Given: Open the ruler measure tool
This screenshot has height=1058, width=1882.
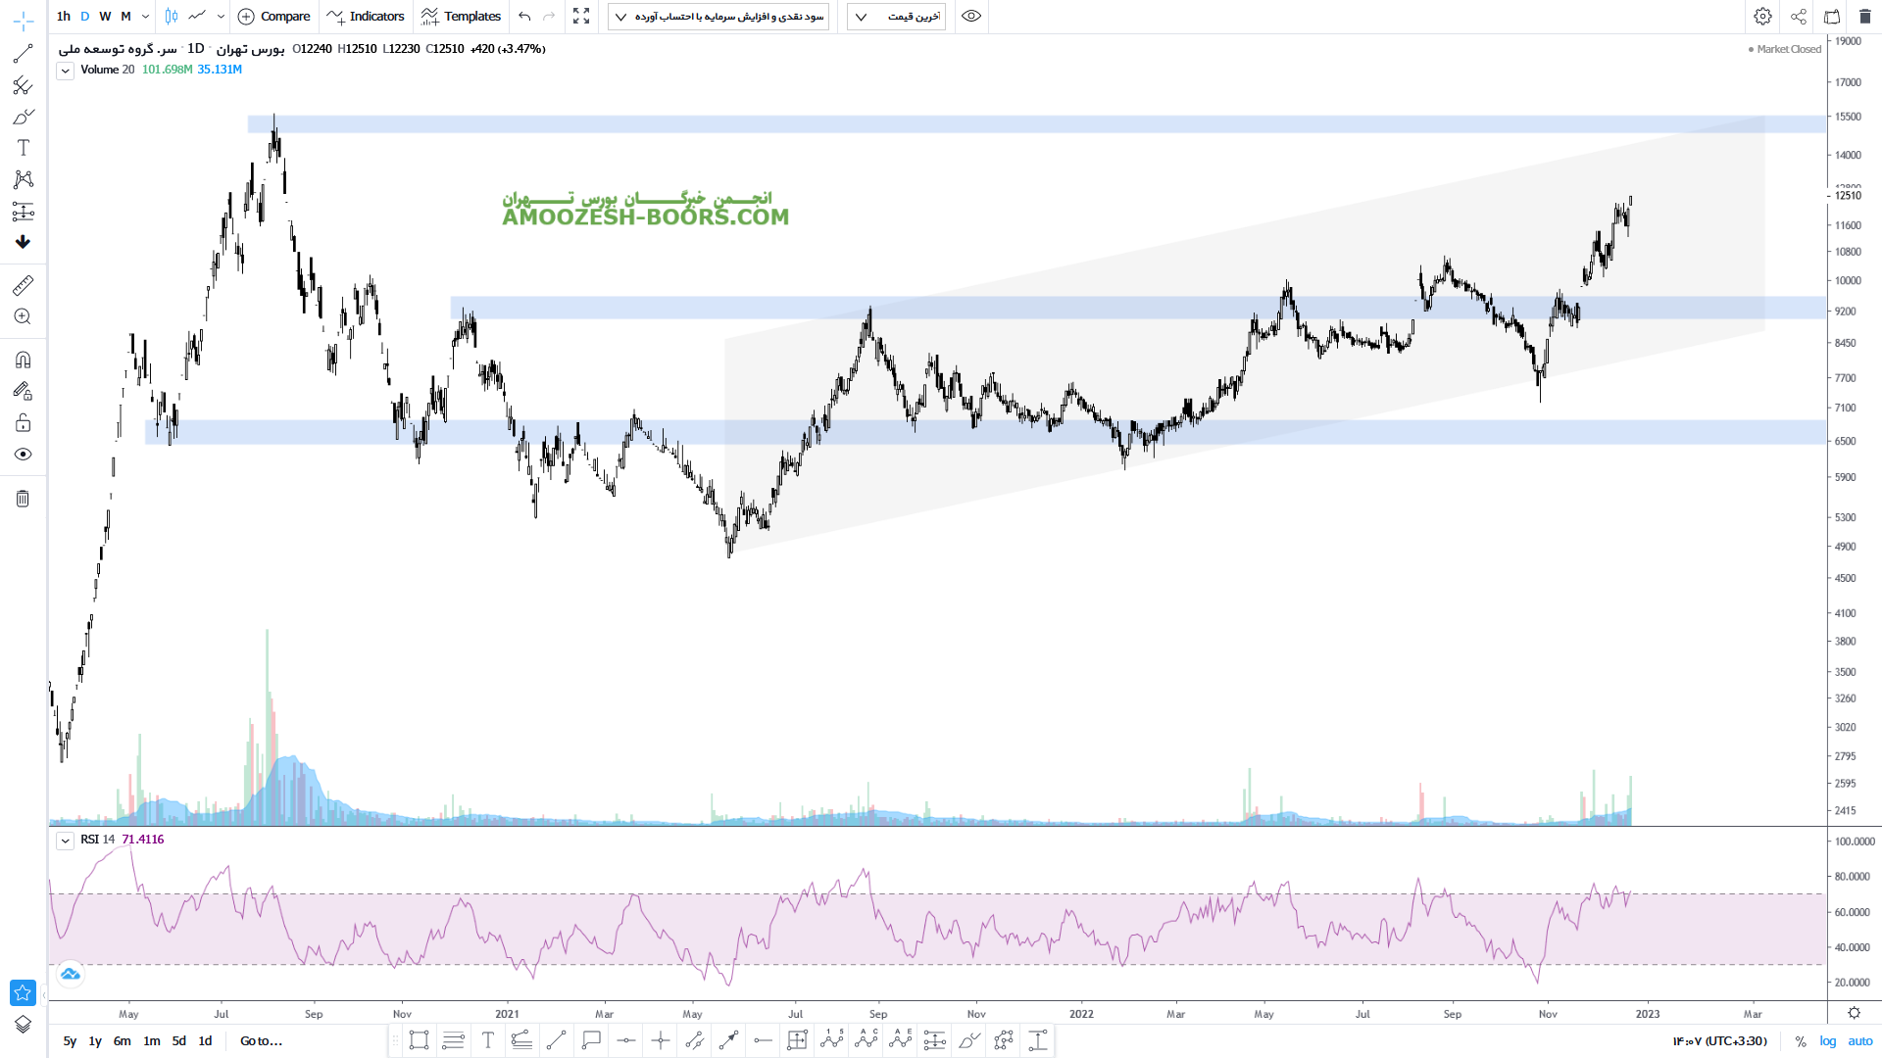Looking at the screenshot, I should tap(23, 285).
